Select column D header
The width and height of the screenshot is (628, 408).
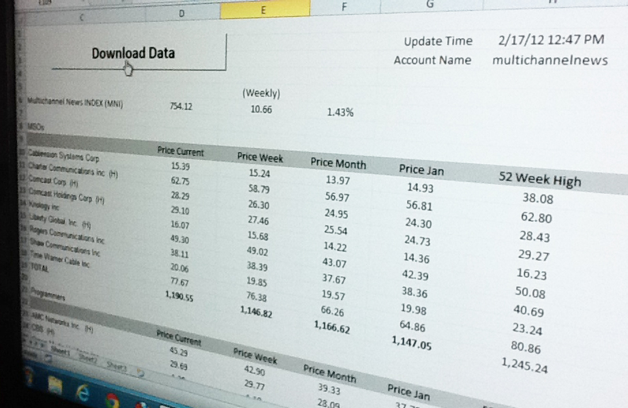click(181, 14)
